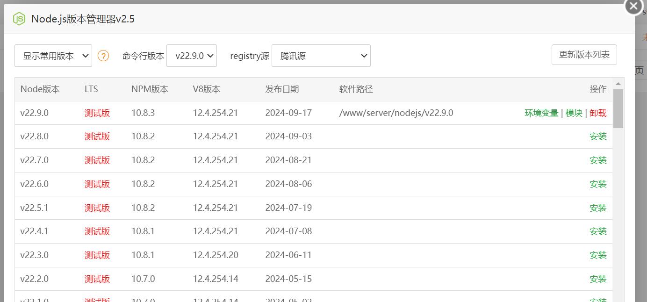
Task: Open the registry源 腾讯源 dropdown
Action: click(321, 56)
